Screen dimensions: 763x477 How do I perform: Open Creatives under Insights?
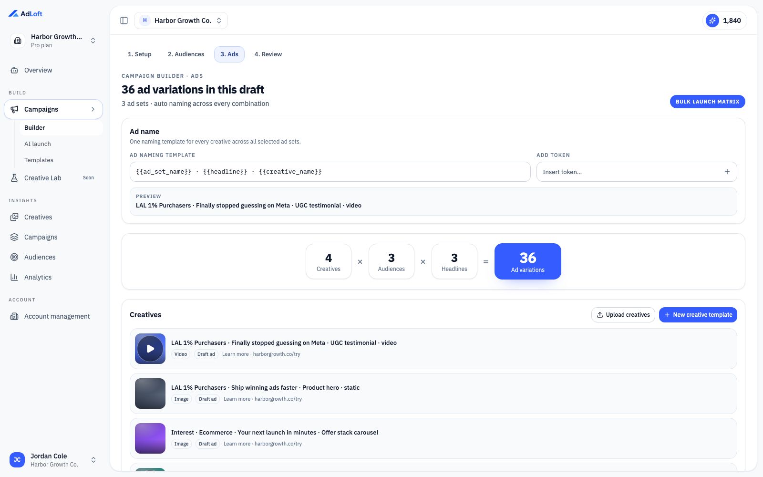(53, 217)
